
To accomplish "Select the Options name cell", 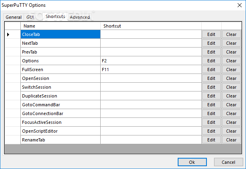I will [60, 61].
